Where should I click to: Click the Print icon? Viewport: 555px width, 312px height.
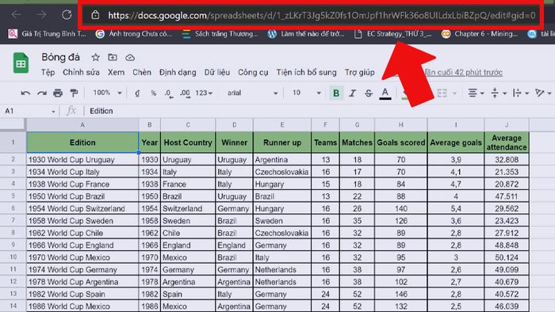(58, 93)
